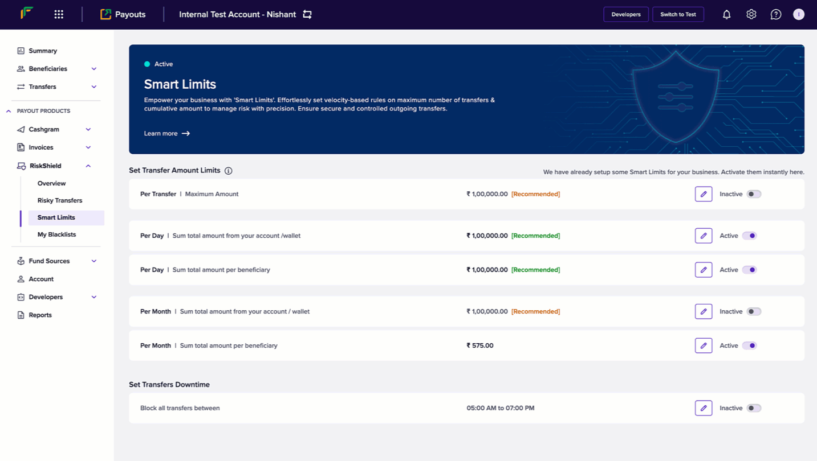Click the Invoices document icon
Image resolution: width=817 pixels, height=461 pixels.
21,147
